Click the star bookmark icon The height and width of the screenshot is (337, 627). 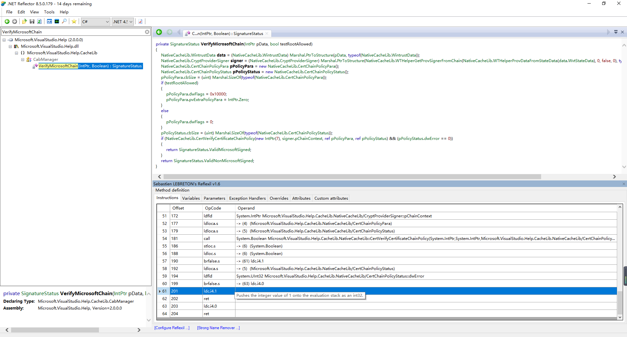coord(74,22)
